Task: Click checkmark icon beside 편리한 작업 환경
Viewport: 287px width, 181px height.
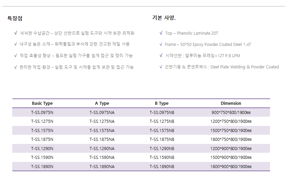Action: 16,67
